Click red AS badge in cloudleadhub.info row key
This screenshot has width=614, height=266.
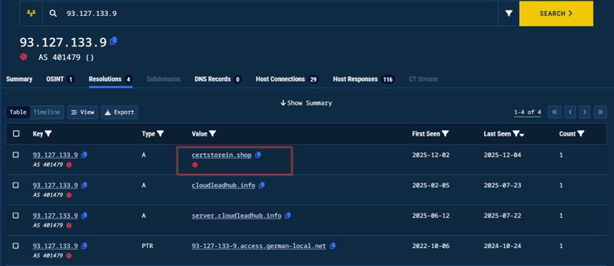pos(69,195)
